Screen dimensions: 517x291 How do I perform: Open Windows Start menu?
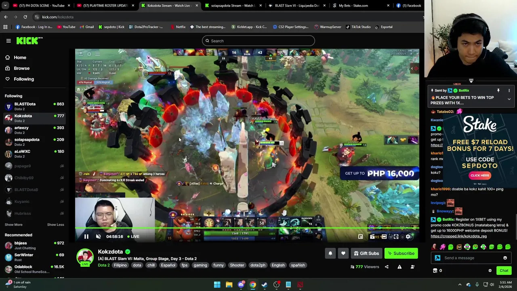point(217,285)
